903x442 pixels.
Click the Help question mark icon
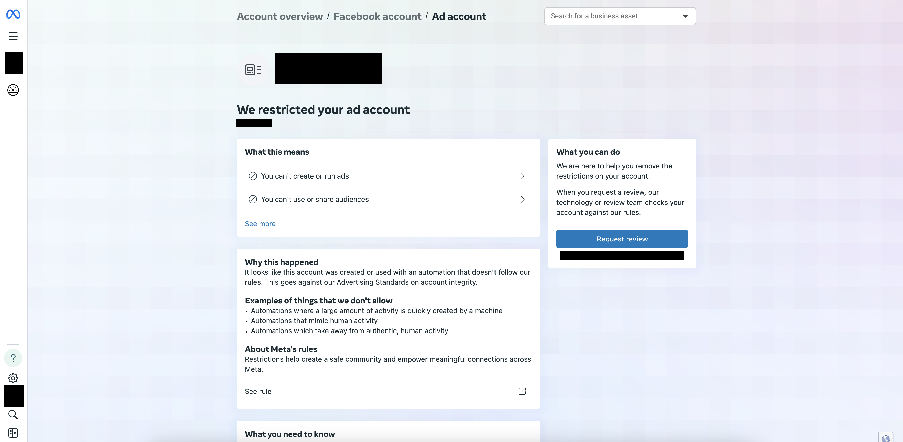[x=13, y=358]
